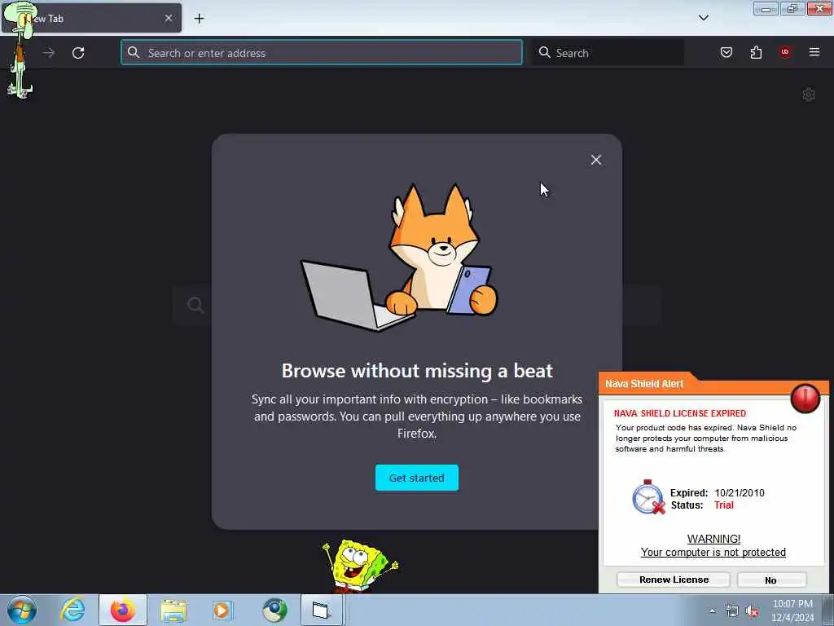Click the Get started button
The image size is (834, 626).
point(416,478)
